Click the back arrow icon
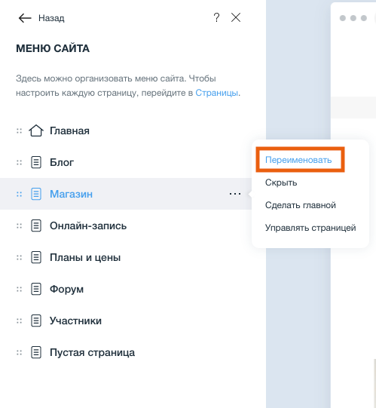This screenshot has height=408, width=376. tap(25, 18)
